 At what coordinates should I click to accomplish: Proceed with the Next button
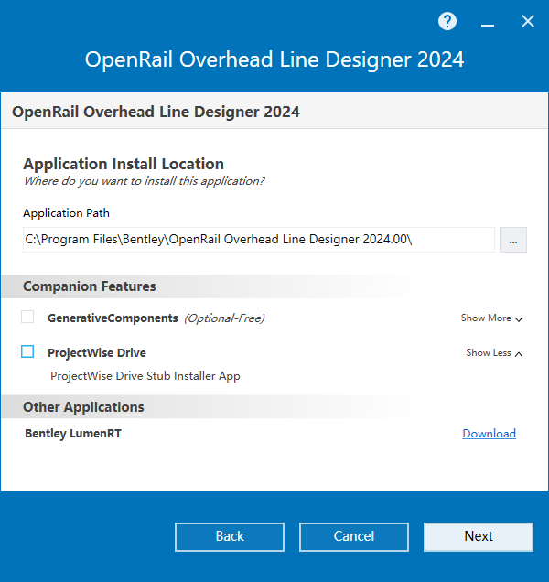click(x=479, y=537)
